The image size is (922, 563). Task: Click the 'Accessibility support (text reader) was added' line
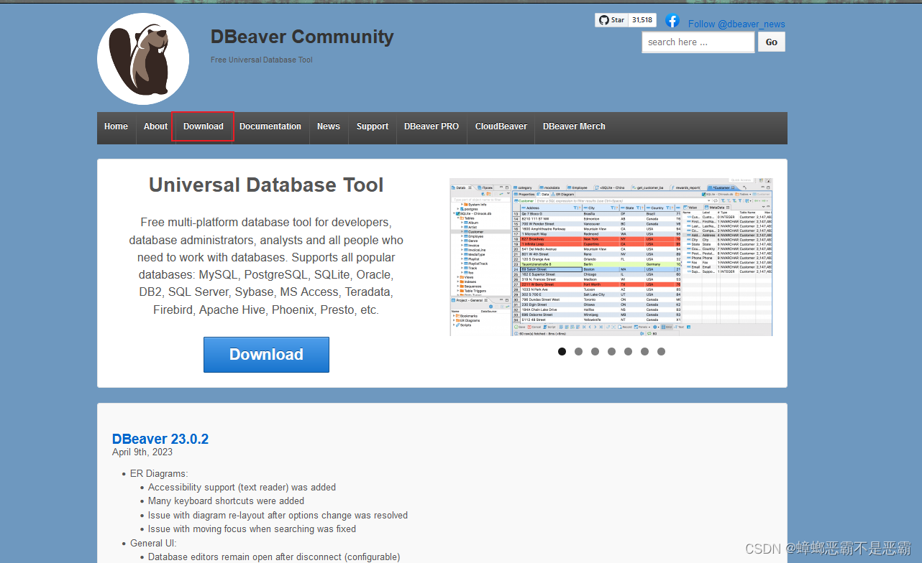[x=242, y=487]
